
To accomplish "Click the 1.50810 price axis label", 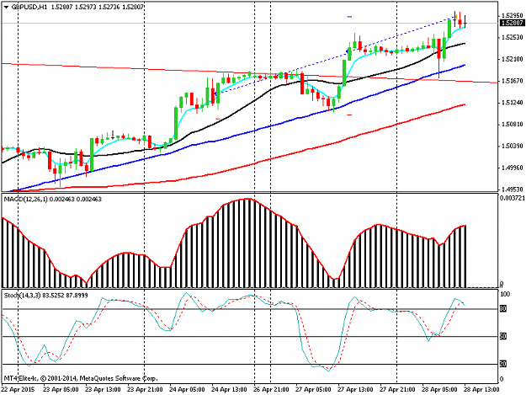I will [x=513, y=125].
